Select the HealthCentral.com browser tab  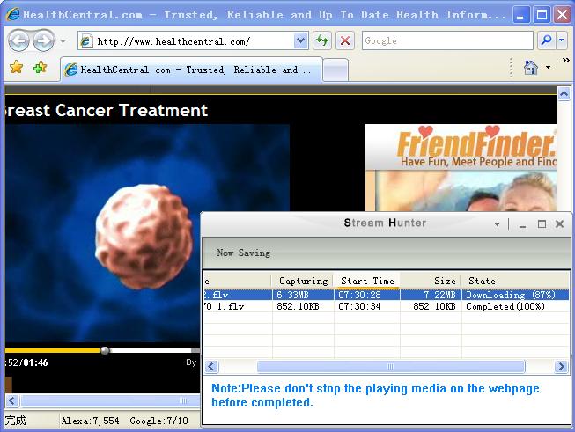click(191, 70)
